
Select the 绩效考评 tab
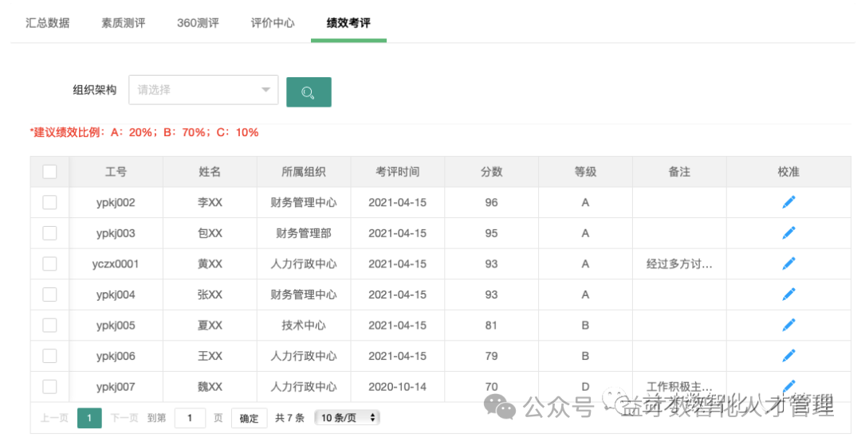348,23
